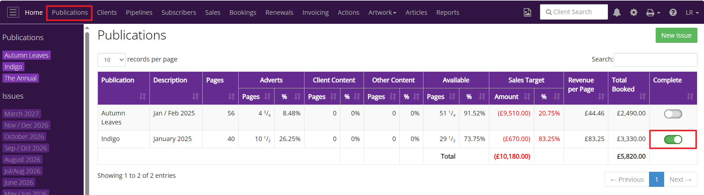Click the image file icon in navbar
The image size is (704, 195).
point(527,12)
